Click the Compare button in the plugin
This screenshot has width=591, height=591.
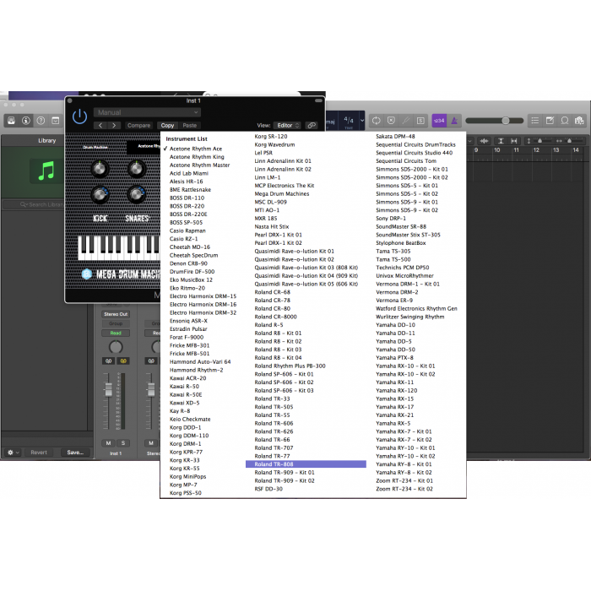pyautogui.click(x=138, y=126)
